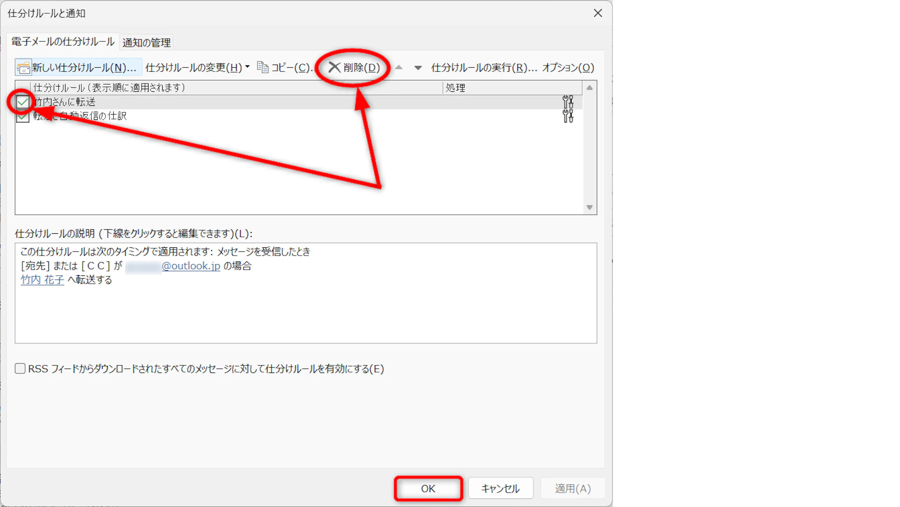
Task: Click 仕分けルールの実行(R) in the toolbar
Action: click(x=483, y=68)
